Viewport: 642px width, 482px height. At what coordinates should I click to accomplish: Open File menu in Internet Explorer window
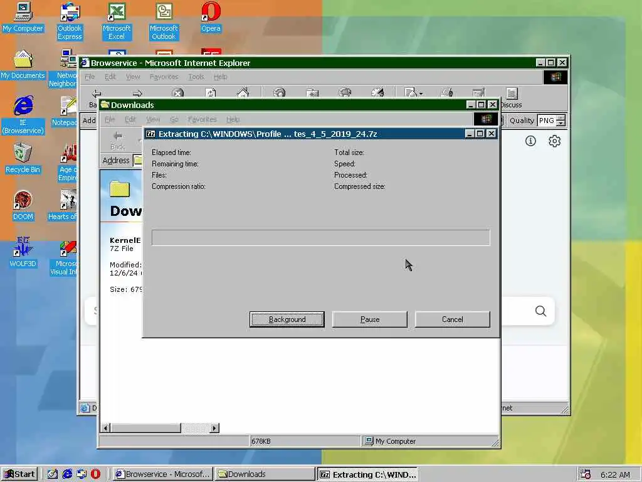(90, 77)
